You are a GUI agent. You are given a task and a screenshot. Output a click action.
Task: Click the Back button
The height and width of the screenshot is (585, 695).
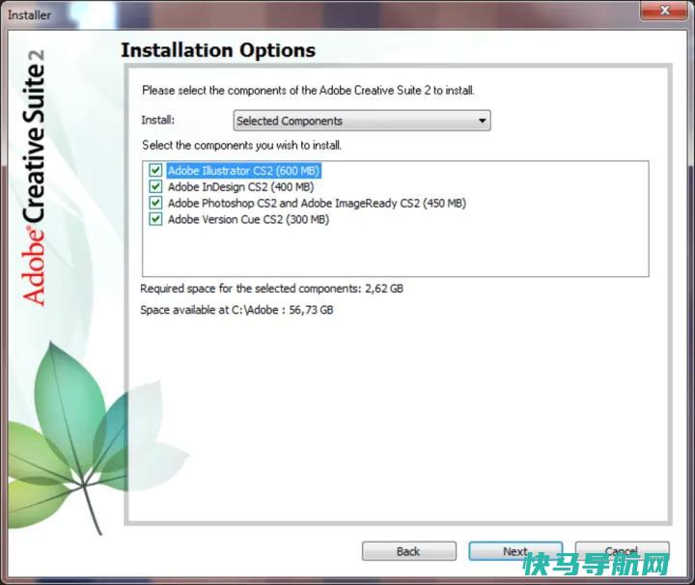tap(408, 551)
